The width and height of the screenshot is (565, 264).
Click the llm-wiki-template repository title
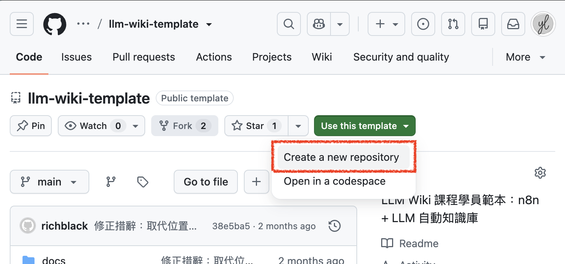click(89, 98)
